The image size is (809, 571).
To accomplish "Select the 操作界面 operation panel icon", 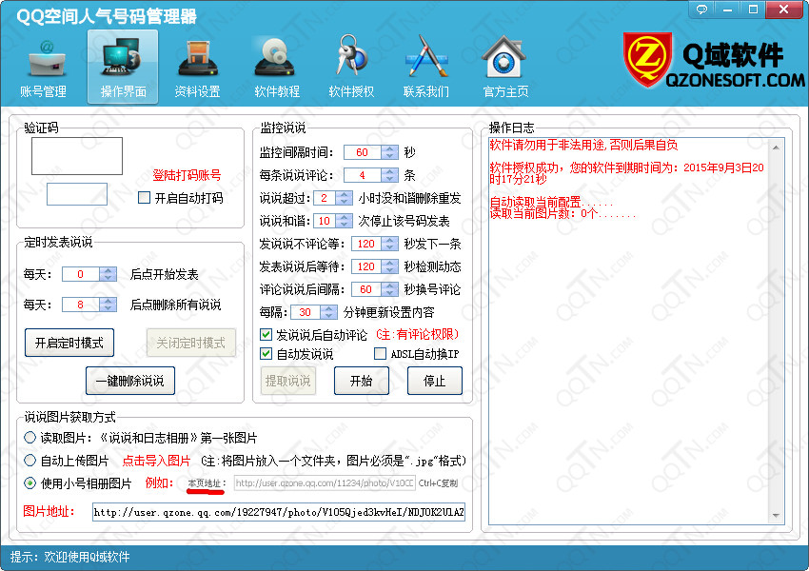I will (x=123, y=59).
